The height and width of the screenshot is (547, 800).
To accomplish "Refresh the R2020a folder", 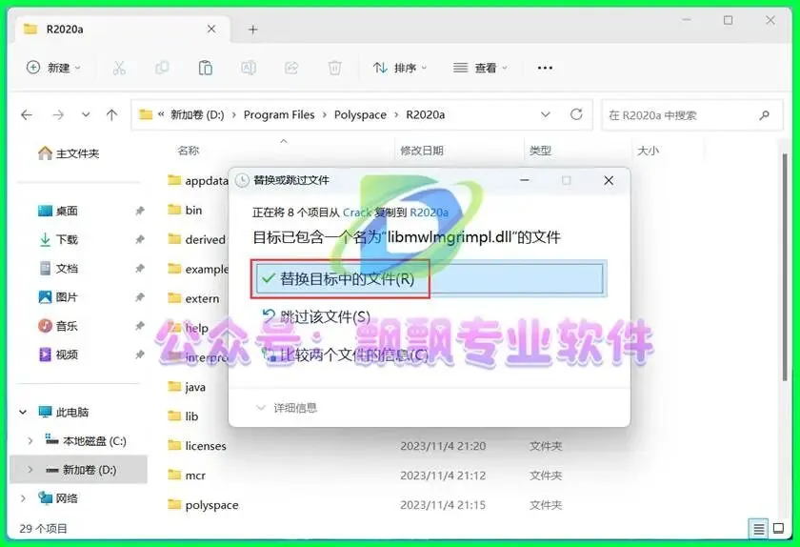I will [576, 114].
